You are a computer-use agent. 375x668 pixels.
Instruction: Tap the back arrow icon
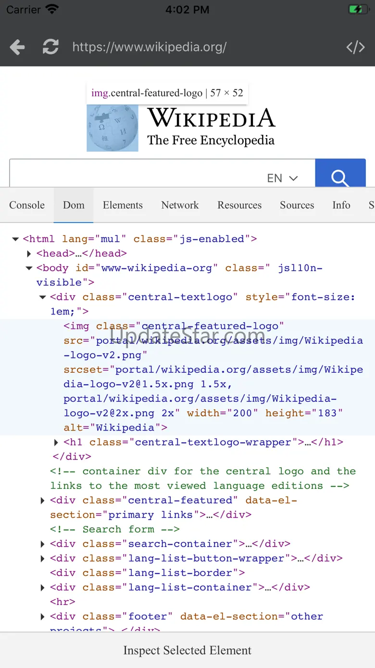click(x=17, y=47)
